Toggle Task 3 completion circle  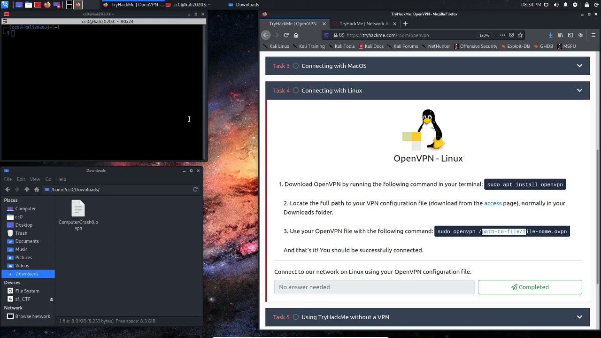click(x=296, y=66)
